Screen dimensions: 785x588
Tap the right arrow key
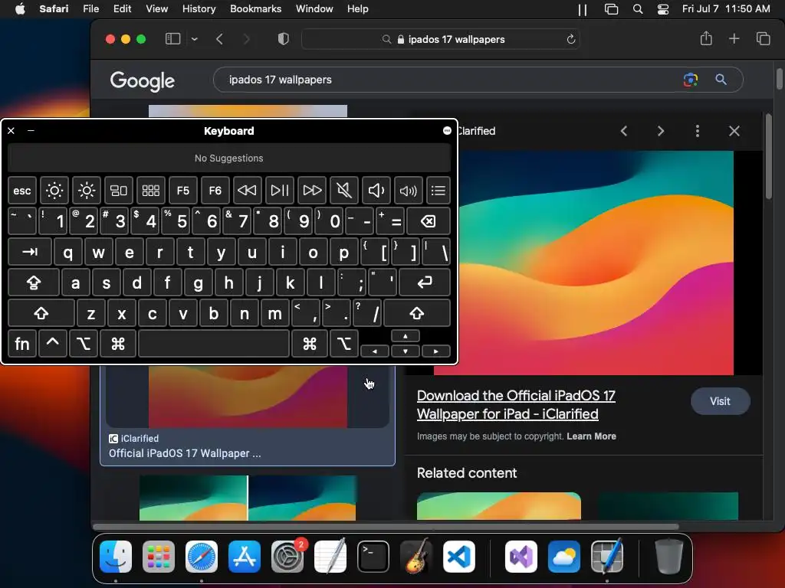click(436, 351)
